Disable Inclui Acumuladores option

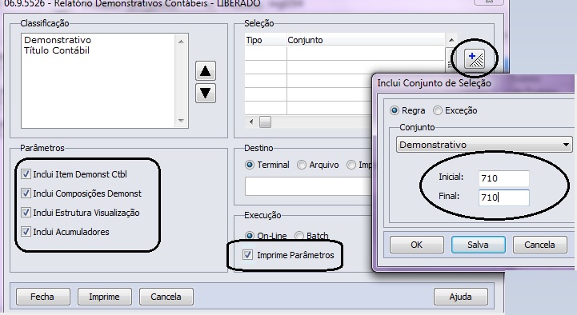click(x=26, y=232)
